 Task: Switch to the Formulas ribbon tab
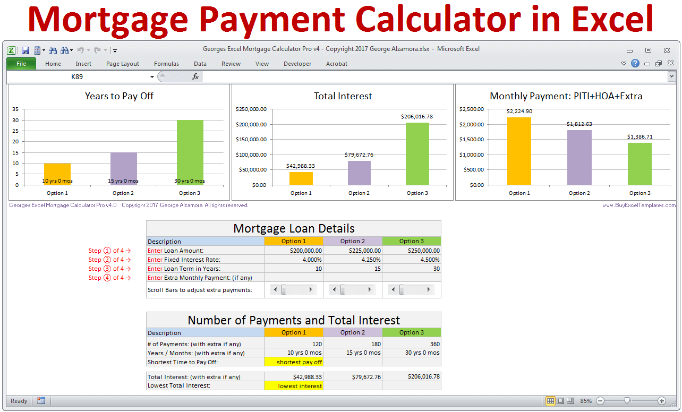tap(166, 64)
